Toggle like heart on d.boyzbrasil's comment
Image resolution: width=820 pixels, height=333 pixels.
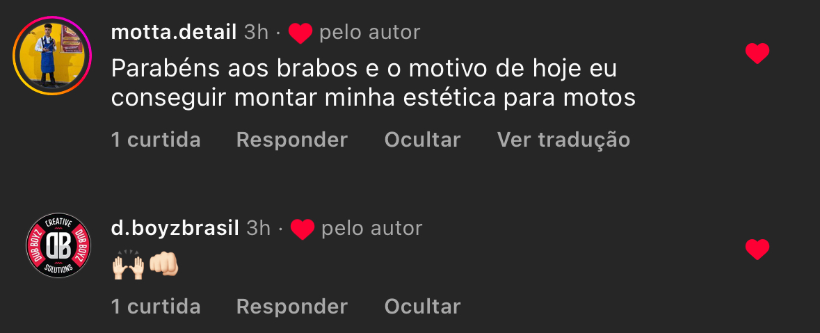(x=757, y=250)
